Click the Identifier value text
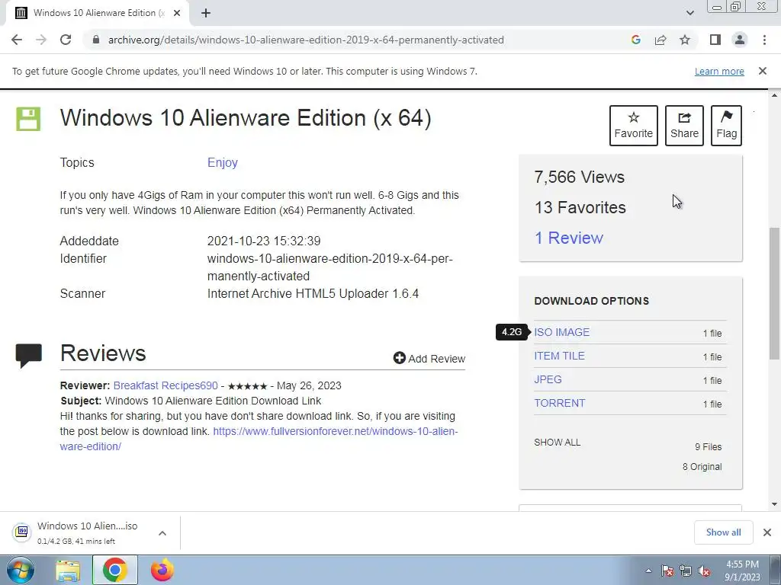 329,267
